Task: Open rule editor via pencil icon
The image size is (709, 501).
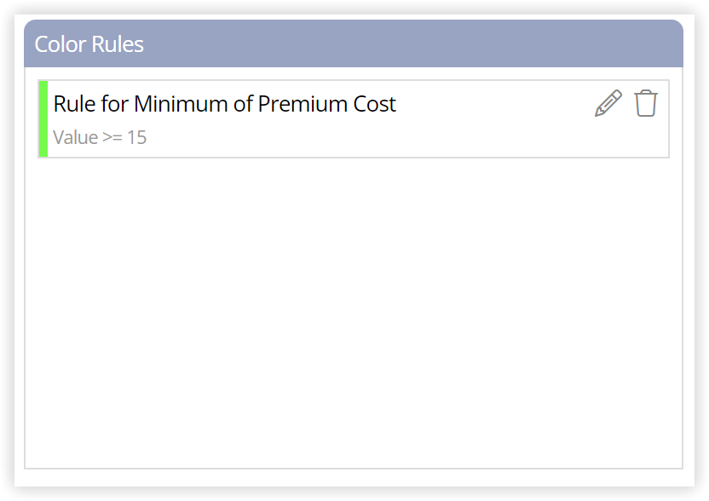Action: [x=608, y=104]
